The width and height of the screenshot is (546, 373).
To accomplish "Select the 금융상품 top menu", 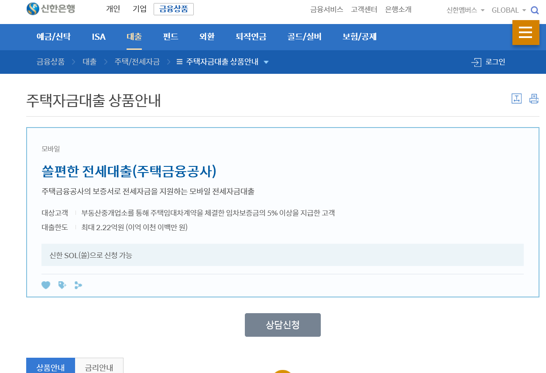I will [174, 9].
